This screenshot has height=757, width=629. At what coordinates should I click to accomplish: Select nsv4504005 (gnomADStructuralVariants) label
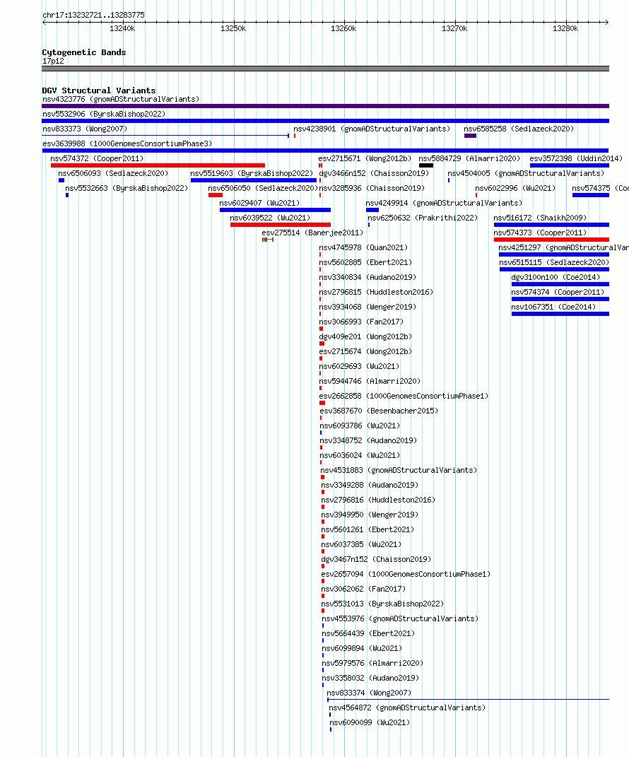526,173
